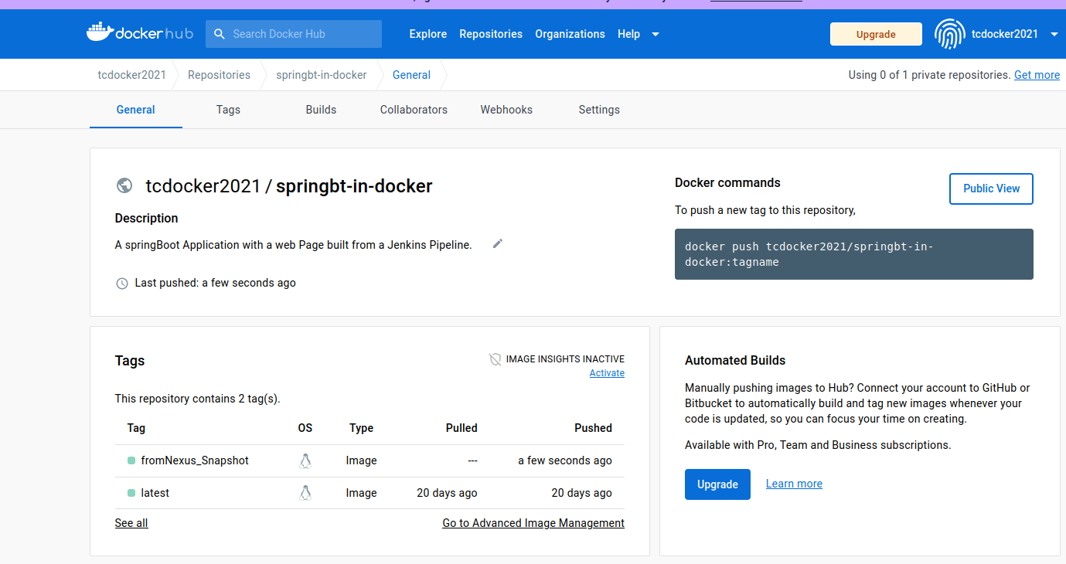Switch to the Tags tab
The height and width of the screenshot is (564, 1066).
tap(228, 110)
